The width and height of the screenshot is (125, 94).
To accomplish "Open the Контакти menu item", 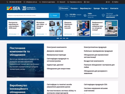I will pyautogui.click(x=114, y=8).
